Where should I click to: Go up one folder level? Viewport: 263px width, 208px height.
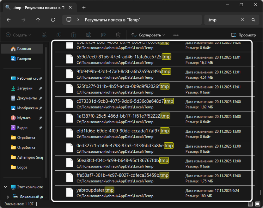[x=38, y=20]
